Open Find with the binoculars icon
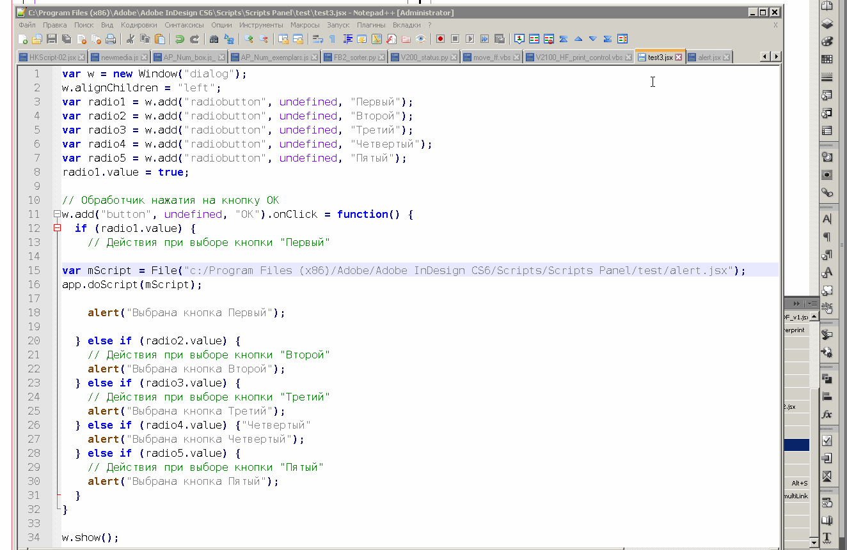The image size is (847, 550). pos(214,39)
